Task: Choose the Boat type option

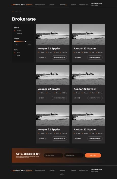Action: tap(18, 56)
